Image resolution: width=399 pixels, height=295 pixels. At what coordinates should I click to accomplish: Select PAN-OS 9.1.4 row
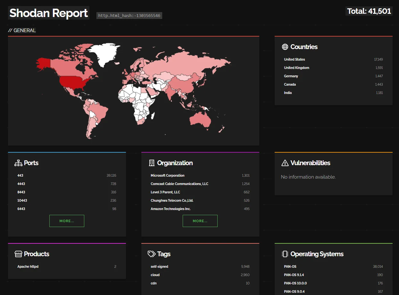click(333, 275)
